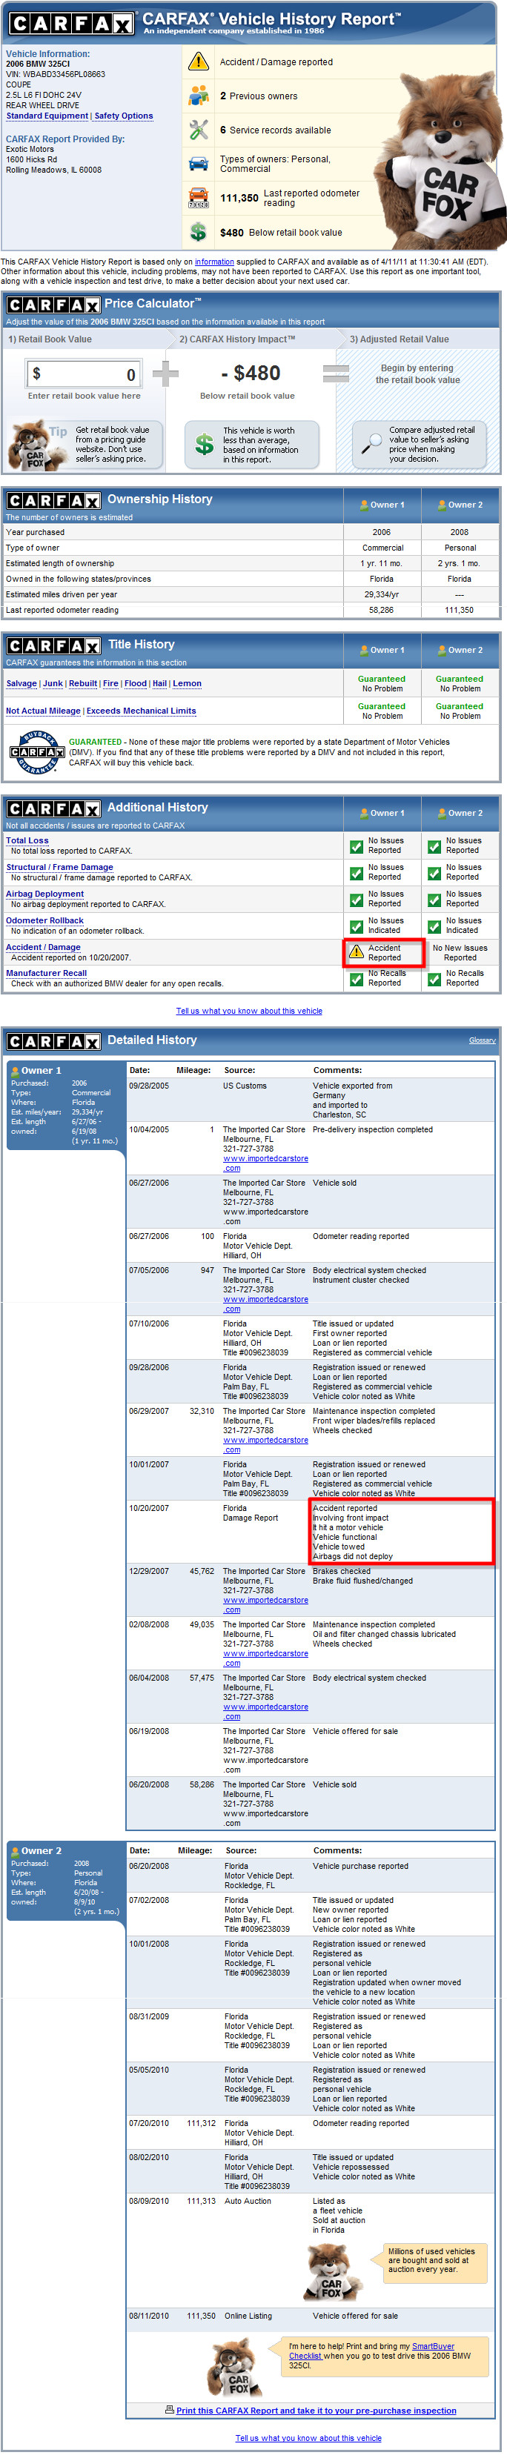Click the retail book value input field
The image size is (507, 2458).
click(x=85, y=374)
